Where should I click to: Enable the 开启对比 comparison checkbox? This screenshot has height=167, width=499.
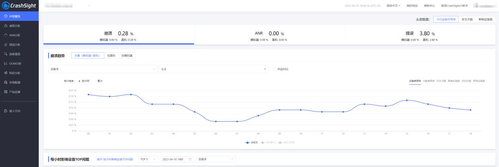pos(274,69)
